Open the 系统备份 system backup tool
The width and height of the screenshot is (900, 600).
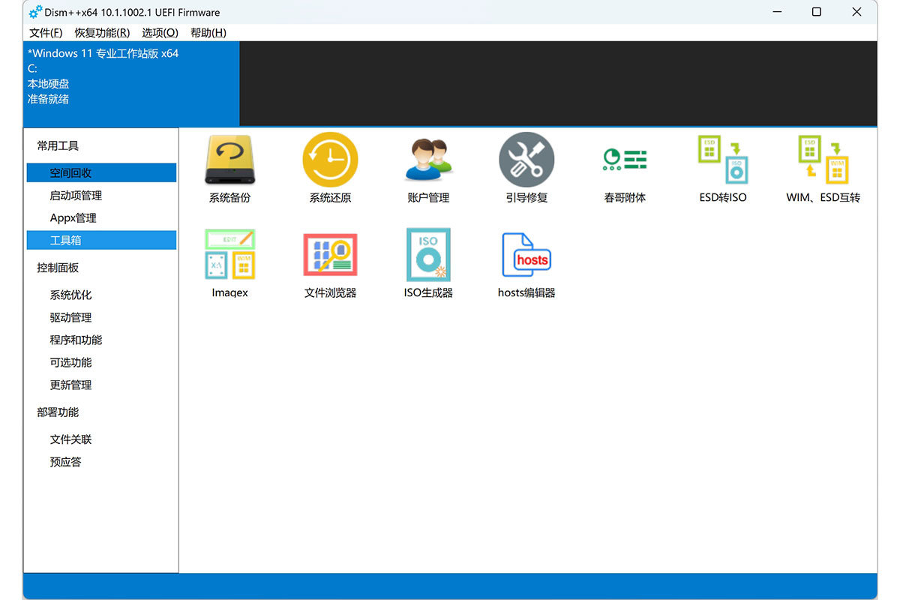coord(229,160)
